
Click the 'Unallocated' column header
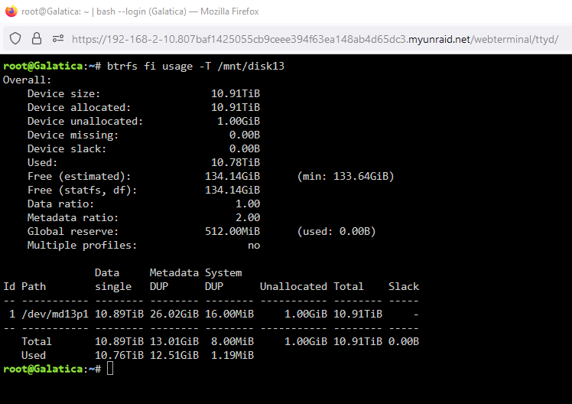coord(294,286)
